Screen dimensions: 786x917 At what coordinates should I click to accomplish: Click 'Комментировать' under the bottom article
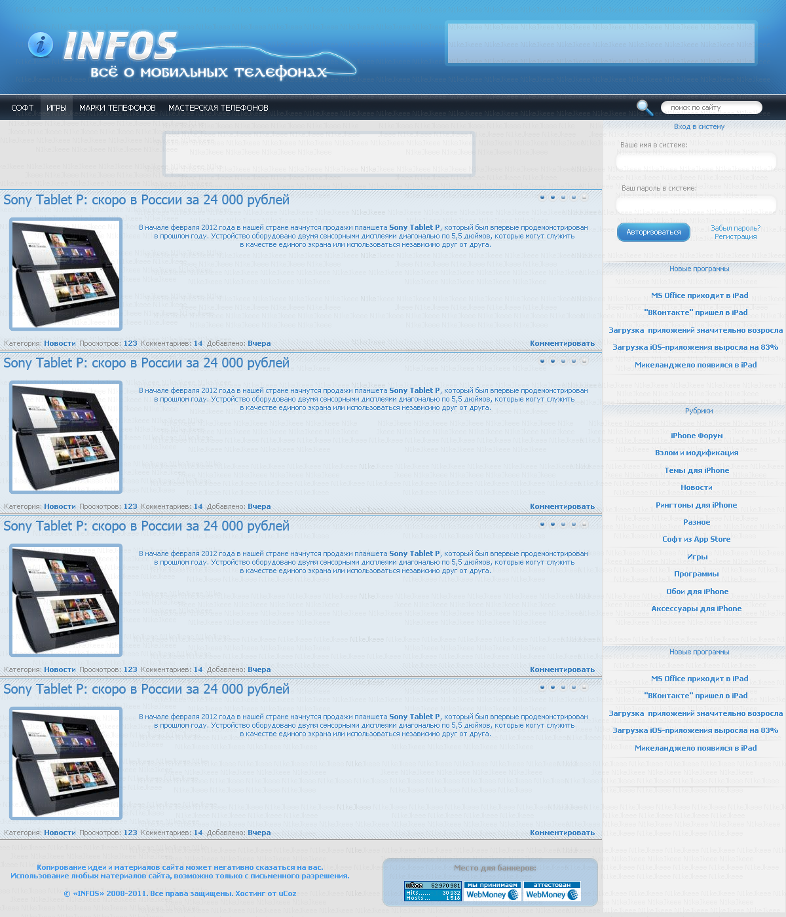562,833
